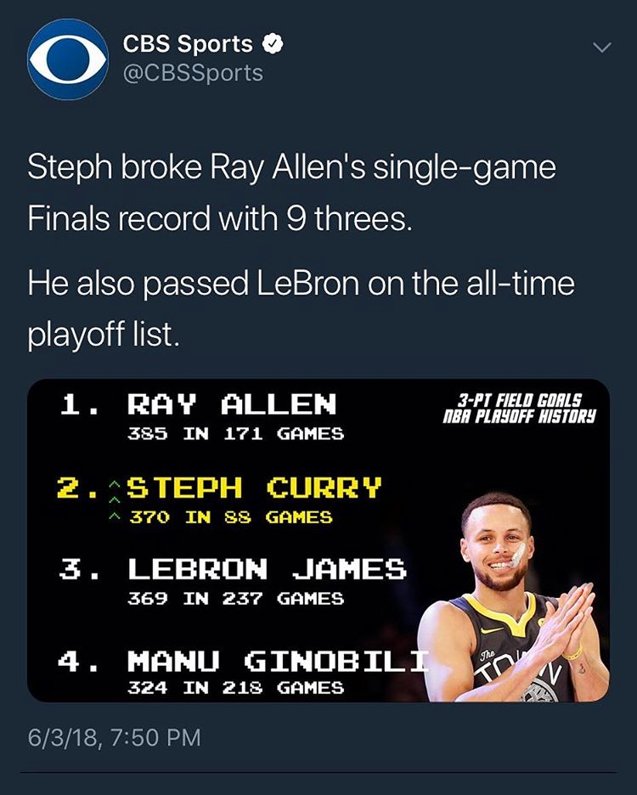637x795 pixels.
Task: Open the tweet options chevron menu
Action: [x=600, y=48]
